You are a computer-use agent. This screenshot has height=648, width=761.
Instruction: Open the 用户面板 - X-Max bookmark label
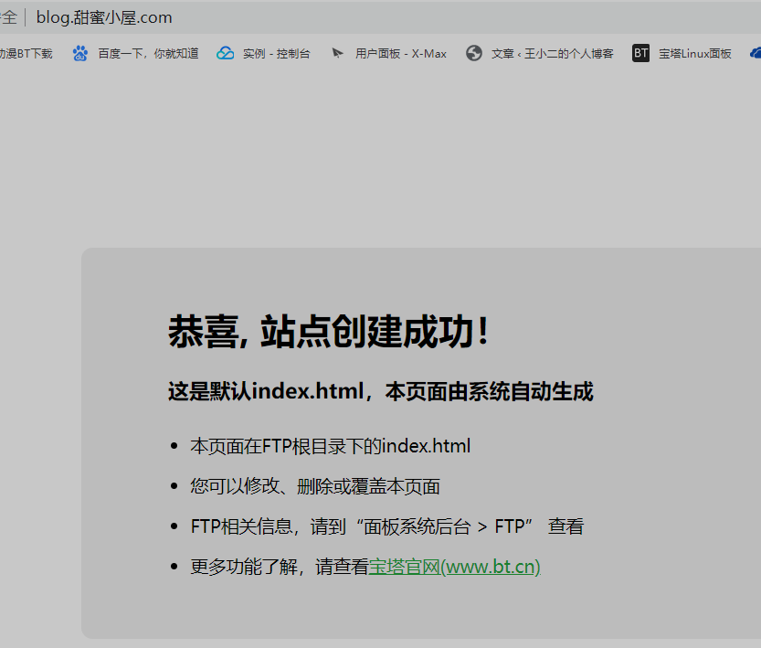(x=401, y=53)
